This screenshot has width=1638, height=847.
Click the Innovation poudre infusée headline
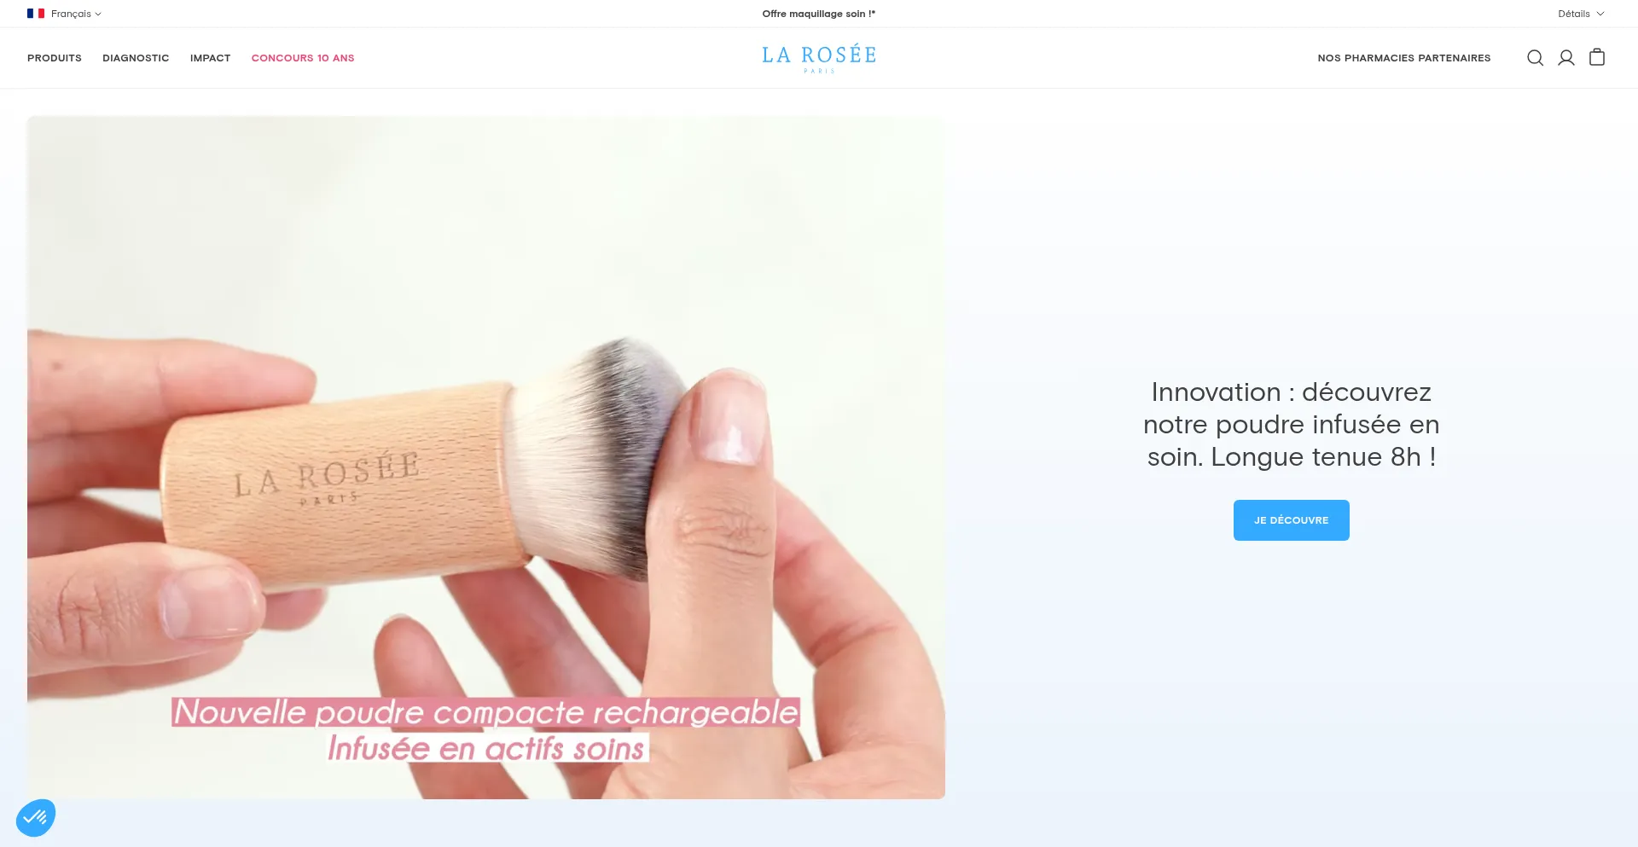click(1292, 425)
